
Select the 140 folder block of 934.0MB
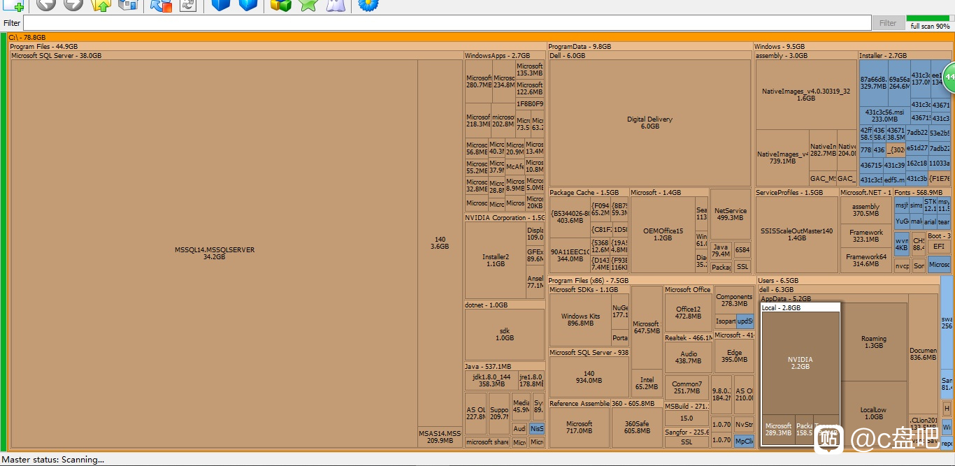pyautogui.click(x=589, y=377)
